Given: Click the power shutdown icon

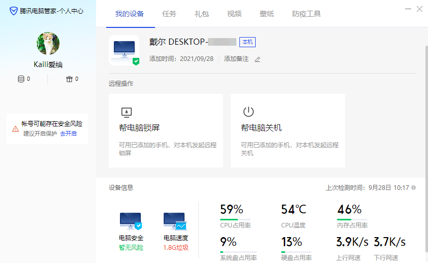Looking at the screenshot, I should 249,112.
